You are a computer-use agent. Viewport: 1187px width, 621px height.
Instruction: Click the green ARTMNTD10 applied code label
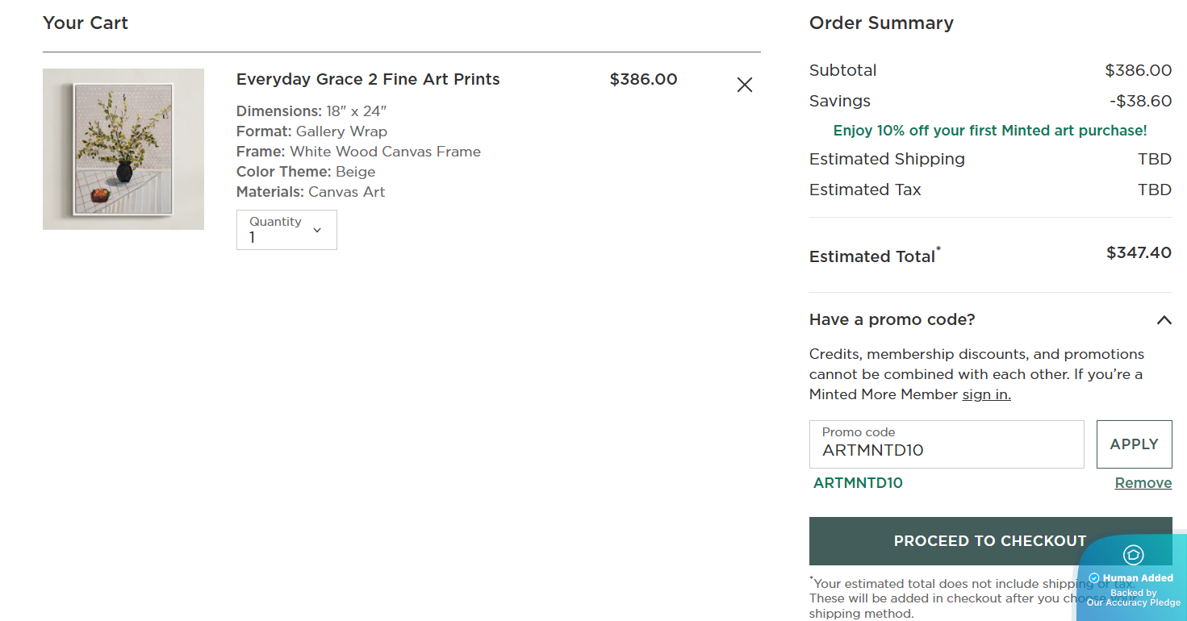(x=858, y=483)
